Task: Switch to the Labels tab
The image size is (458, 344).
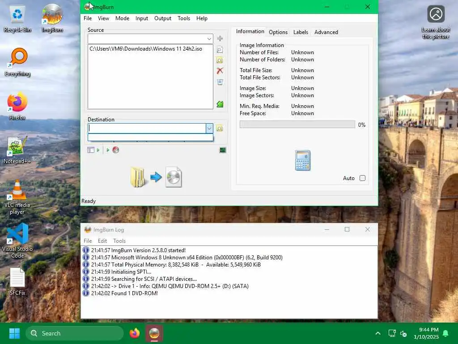Action: click(x=301, y=32)
